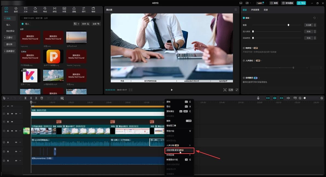326x177 pixels.
Task: Click the player snapshot focus icon
Action: 225,90
